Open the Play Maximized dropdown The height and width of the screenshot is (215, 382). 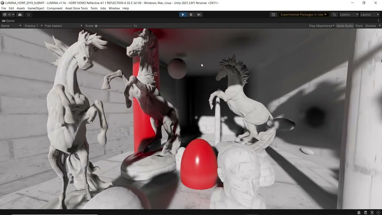click(322, 26)
